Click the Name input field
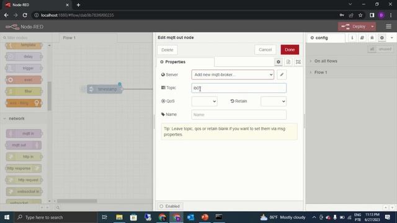This screenshot has height=223, width=397. coord(239,115)
